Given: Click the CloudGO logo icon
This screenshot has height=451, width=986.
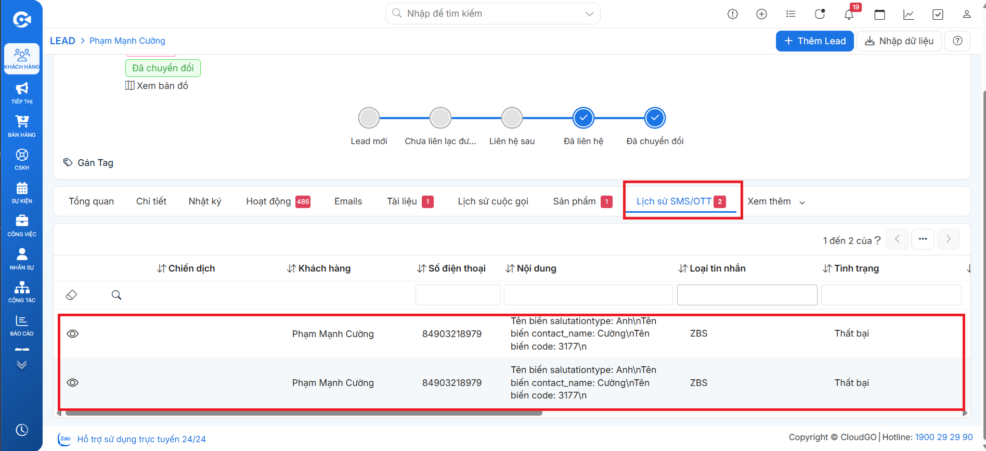Looking at the screenshot, I should [22, 20].
